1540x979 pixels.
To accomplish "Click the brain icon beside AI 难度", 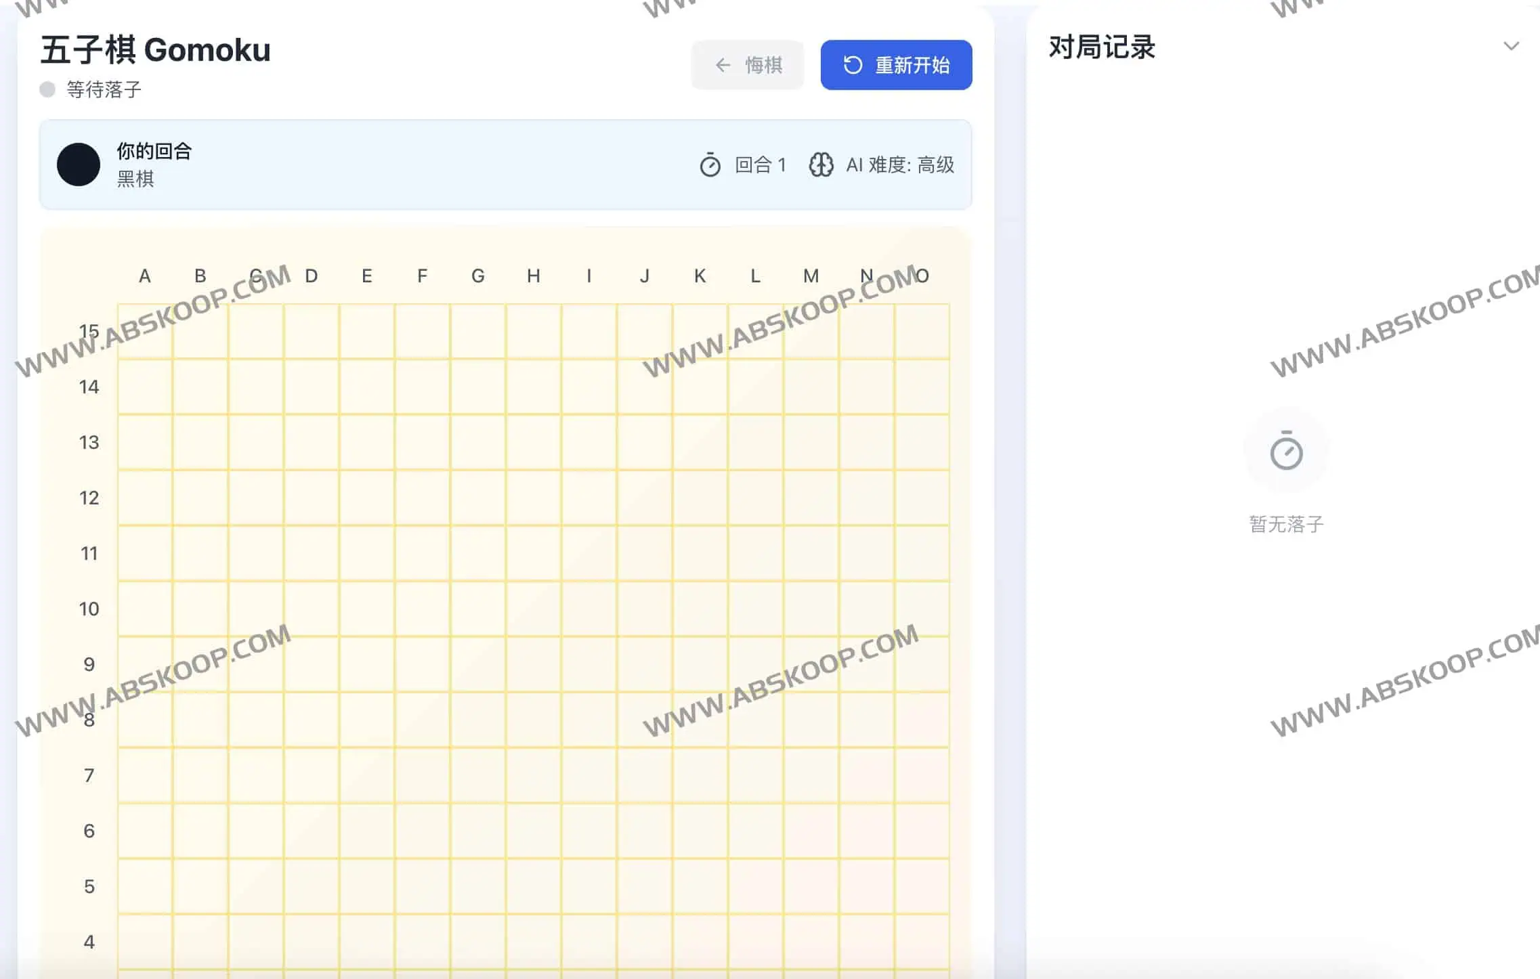I will 821,165.
